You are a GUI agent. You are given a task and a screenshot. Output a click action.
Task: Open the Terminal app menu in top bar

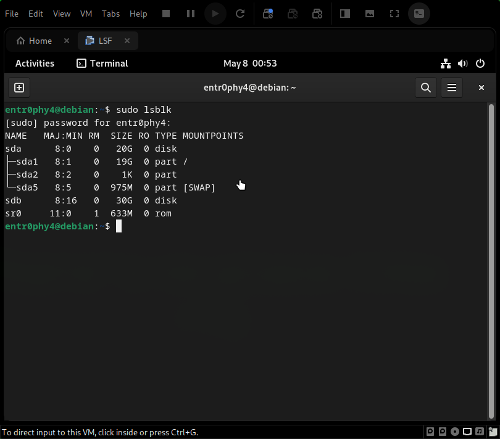tap(102, 64)
